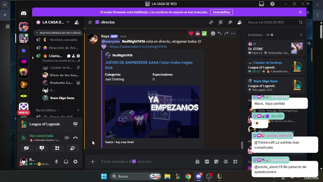Screen dimensions: 323x182
Task: Open YA EMPEZAMOS stream thumbnail
Action: click(x=152, y=112)
